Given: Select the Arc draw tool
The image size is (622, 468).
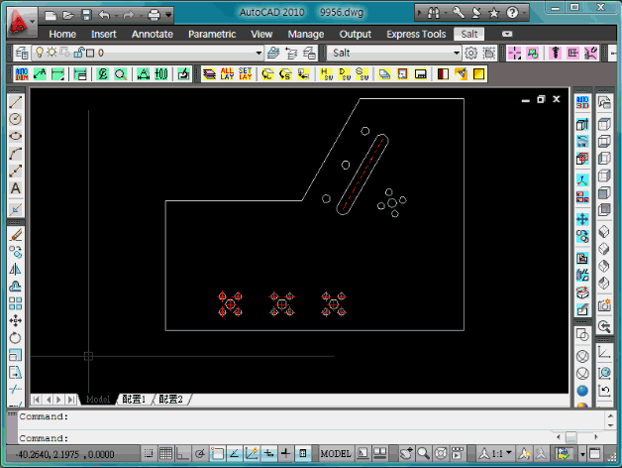Looking at the screenshot, I should [16, 154].
